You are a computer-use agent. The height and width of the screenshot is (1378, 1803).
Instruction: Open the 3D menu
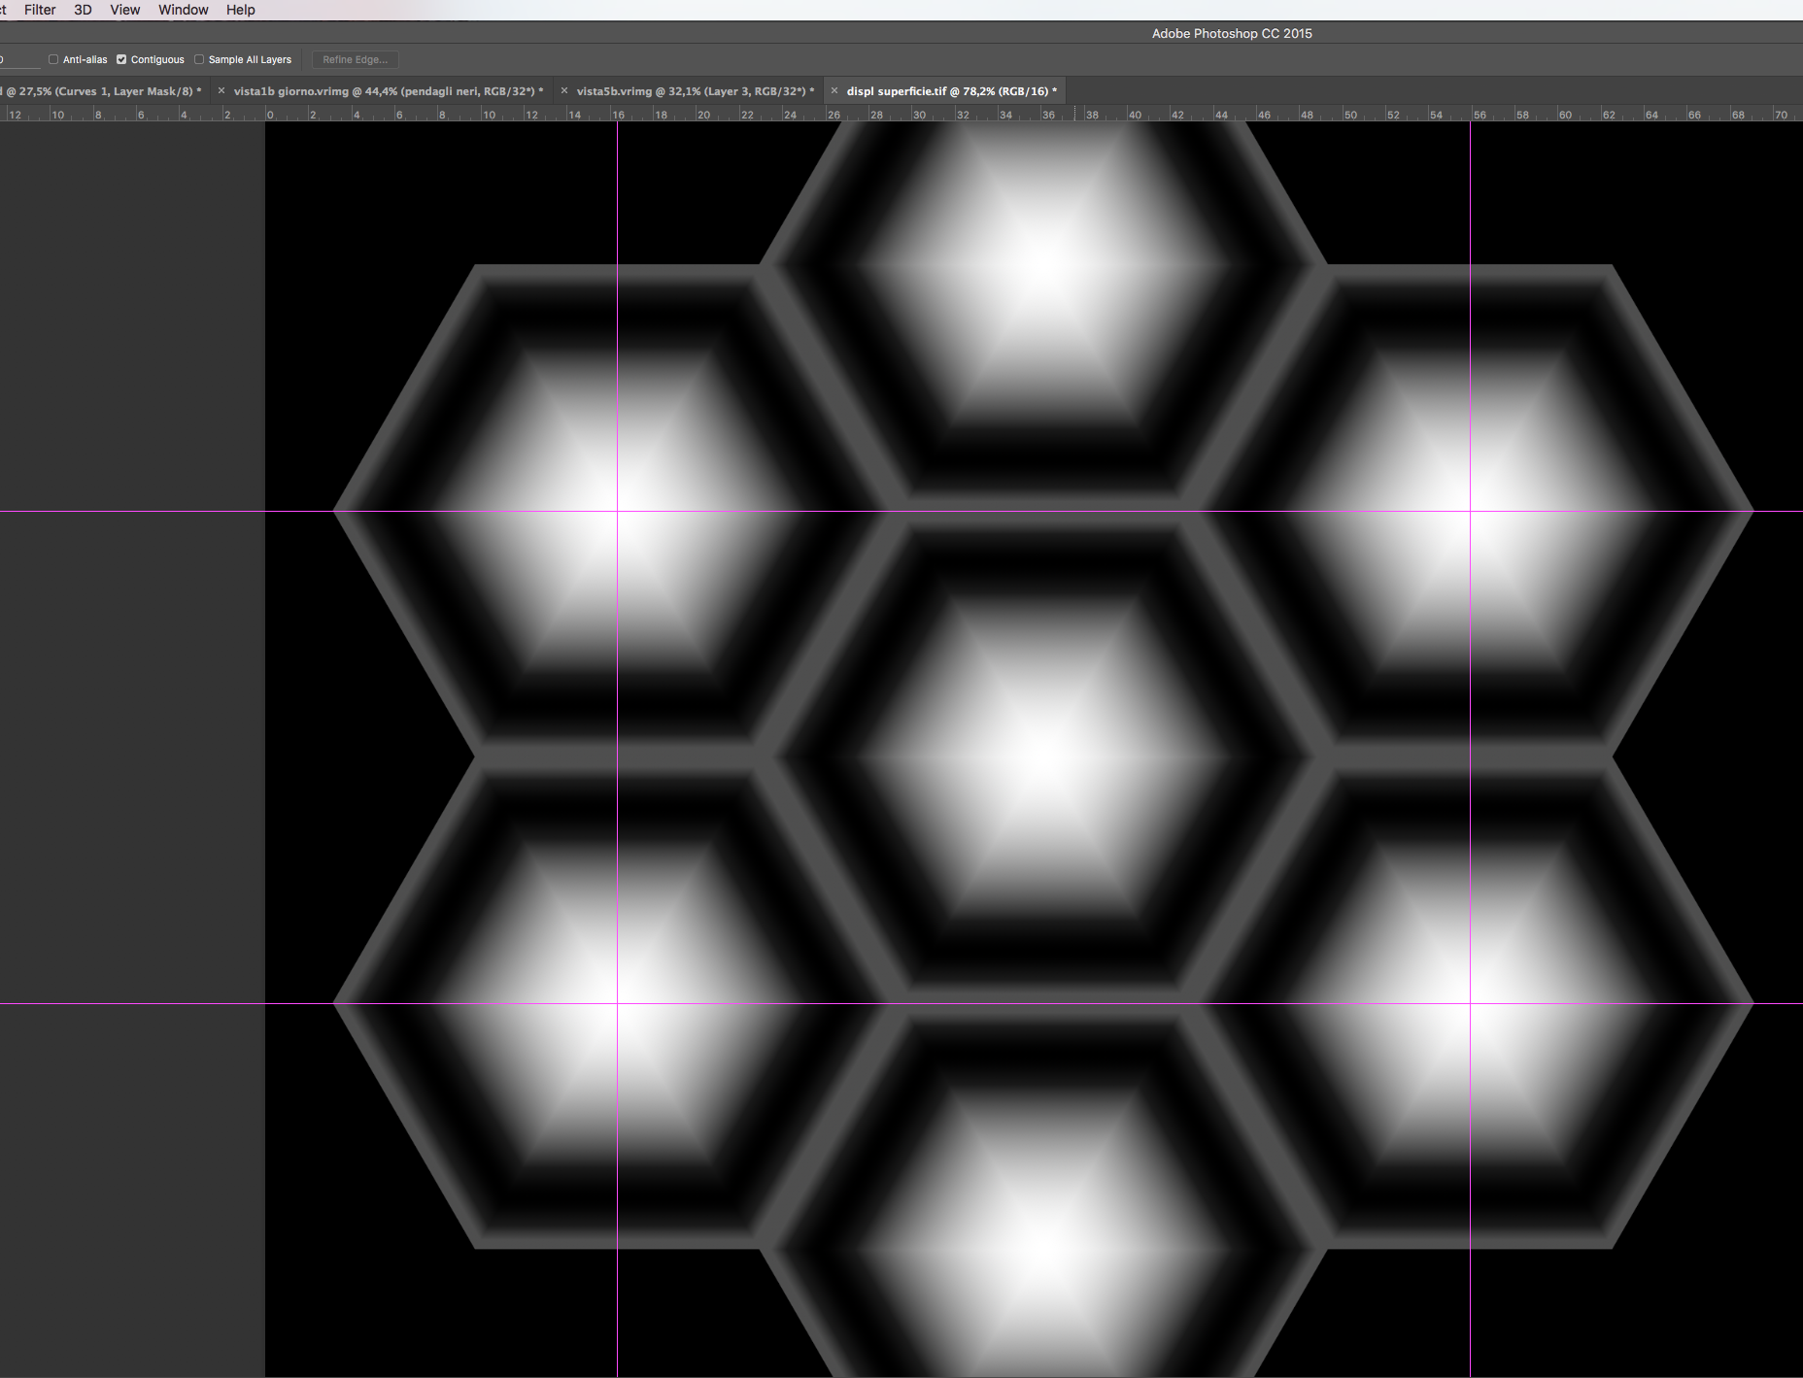pos(83,10)
